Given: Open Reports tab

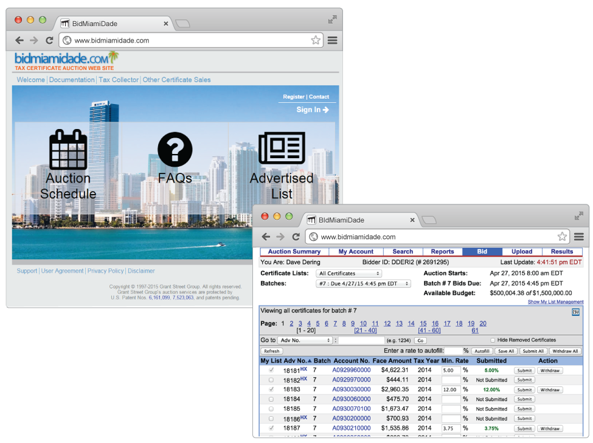Looking at the screenshot, I should pyautogui.click(x=443, y=251).
